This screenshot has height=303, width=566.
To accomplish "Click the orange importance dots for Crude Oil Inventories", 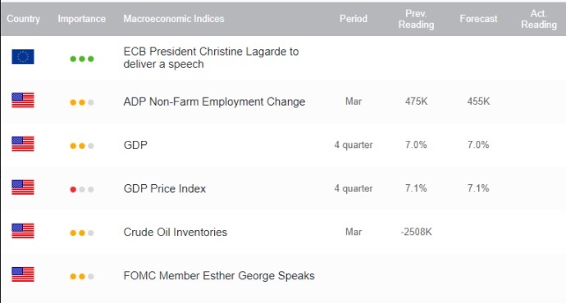I will (x=78, y=233).
